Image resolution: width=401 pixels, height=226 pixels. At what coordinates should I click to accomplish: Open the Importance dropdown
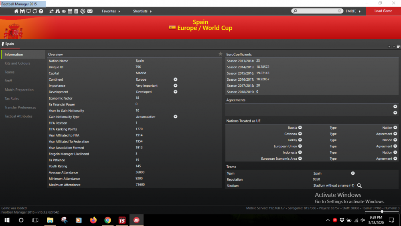point(176,86)
